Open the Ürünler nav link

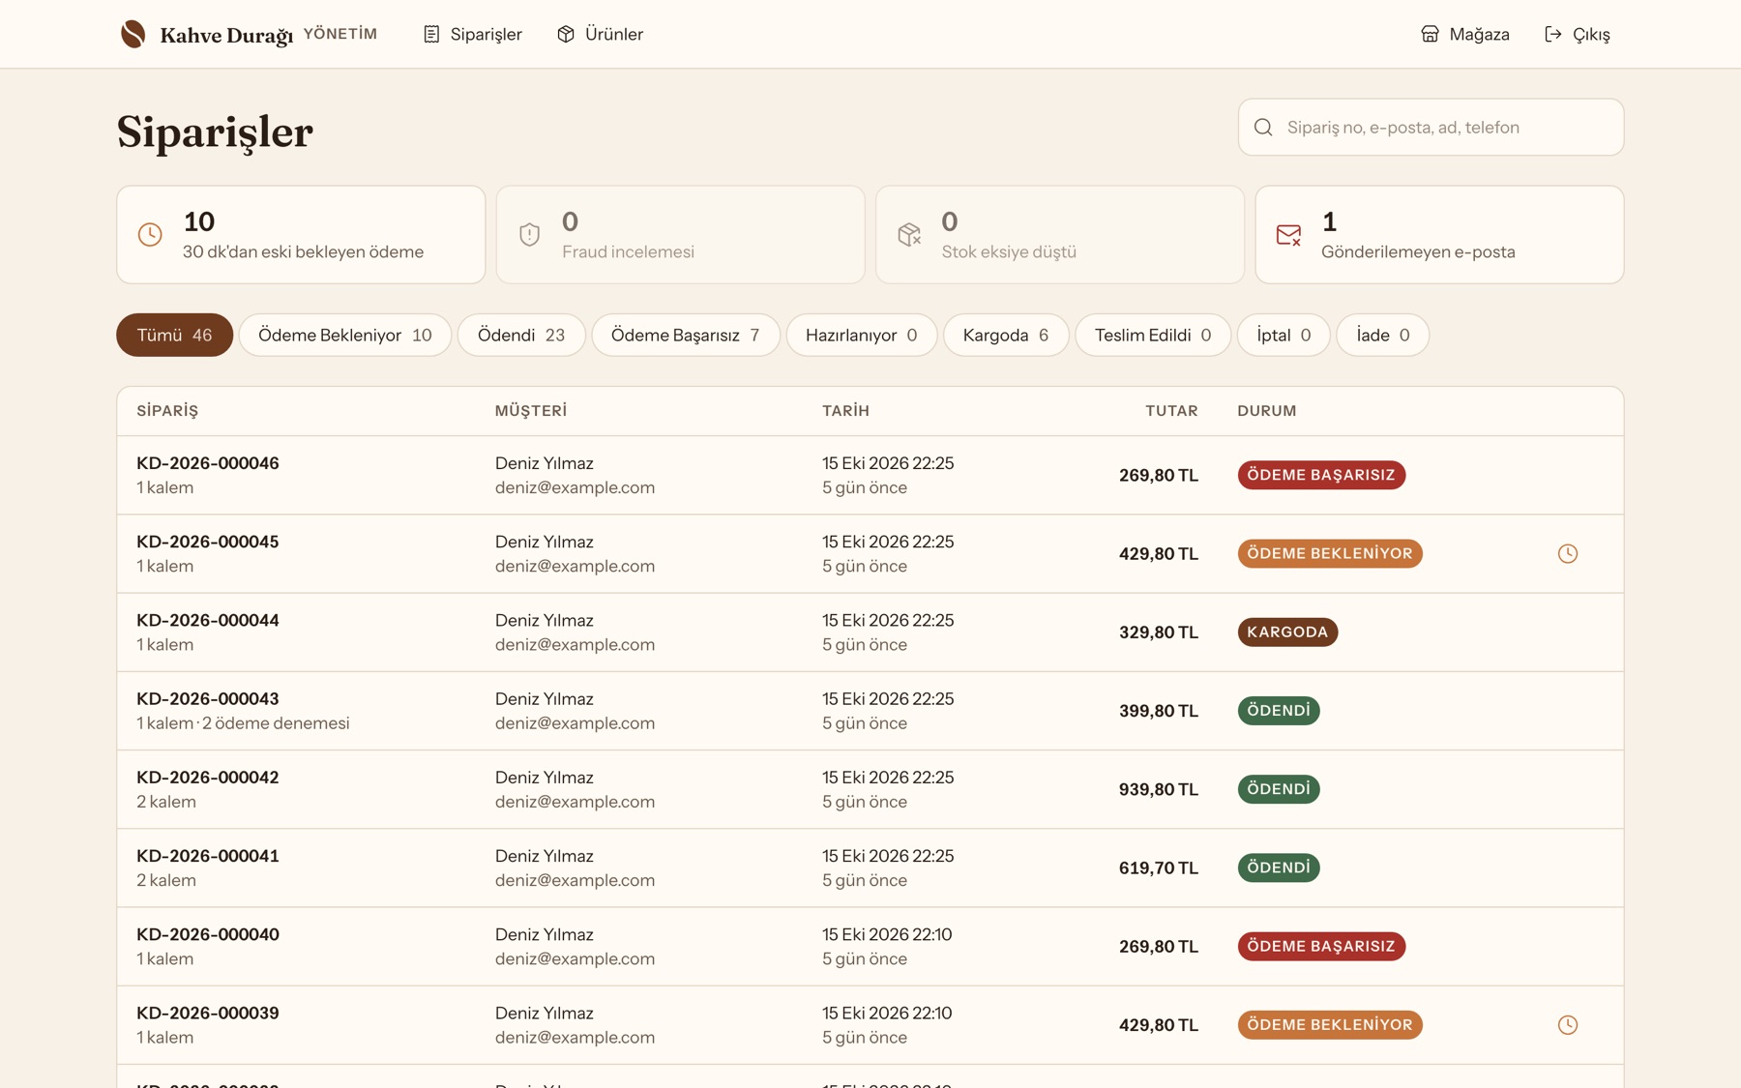coord(601,34)
